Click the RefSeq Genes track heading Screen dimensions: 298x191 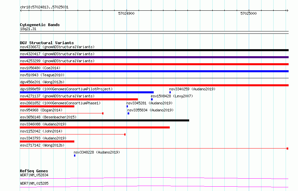(x=34, y=171)
